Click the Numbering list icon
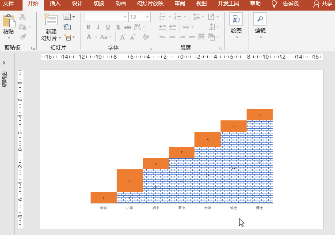The image size is (335, 235). click(178, 17)
